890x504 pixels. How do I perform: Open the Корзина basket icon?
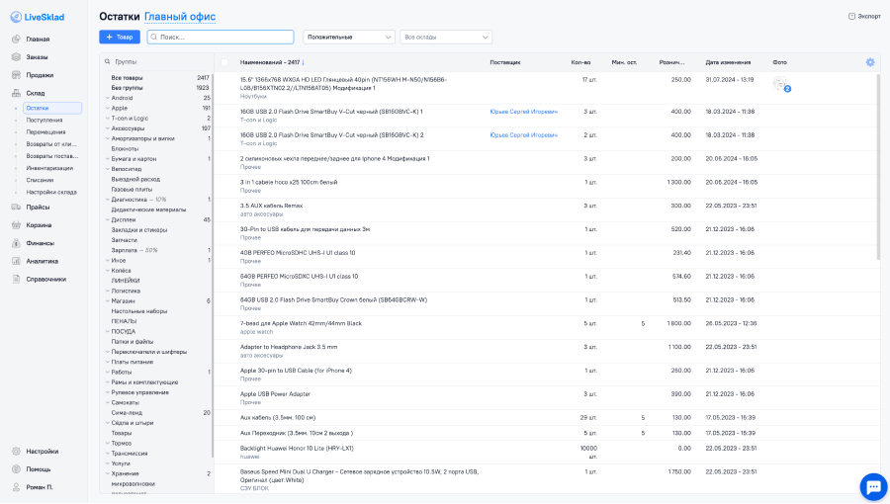[x=16, y=225]
